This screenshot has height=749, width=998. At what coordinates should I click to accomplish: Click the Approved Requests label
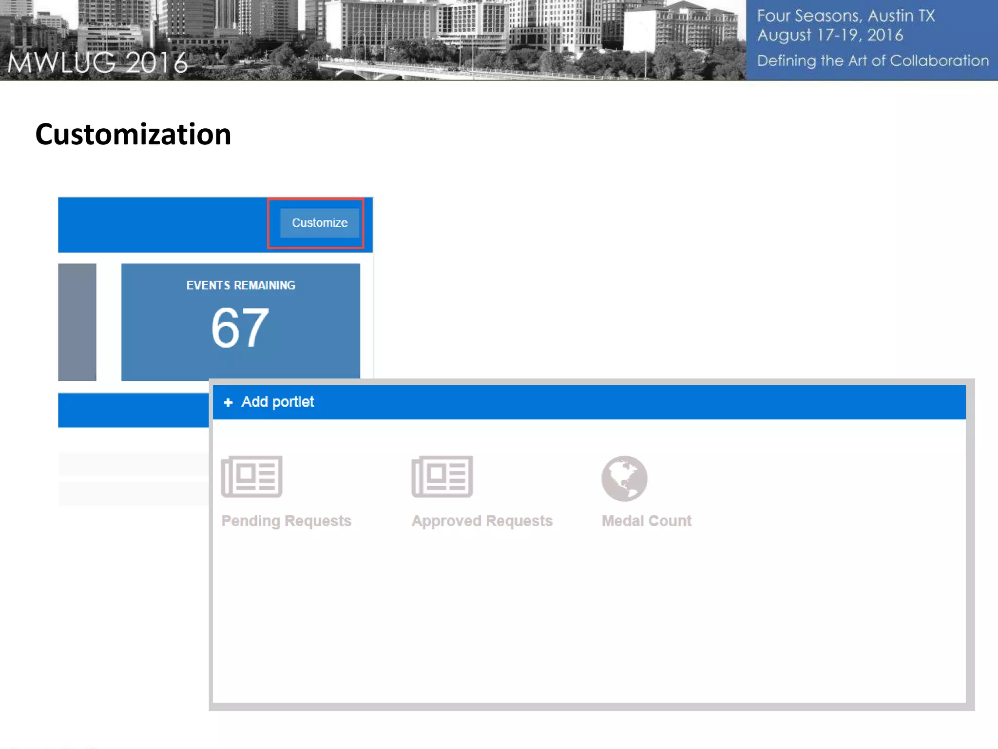481,521
